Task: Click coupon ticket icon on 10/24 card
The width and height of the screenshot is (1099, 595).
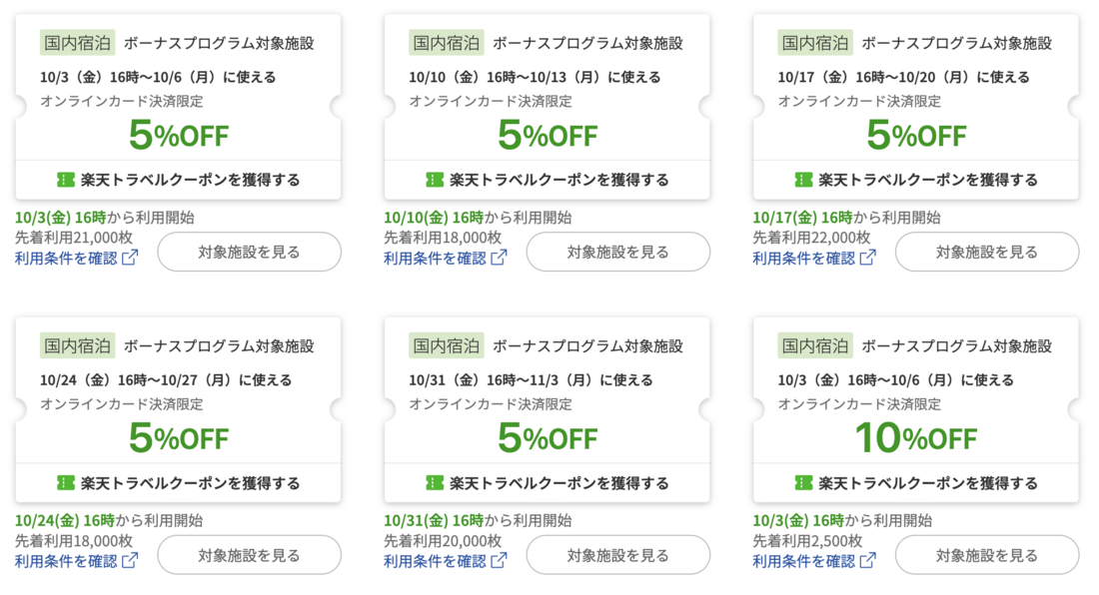Action: click(66, 483)
